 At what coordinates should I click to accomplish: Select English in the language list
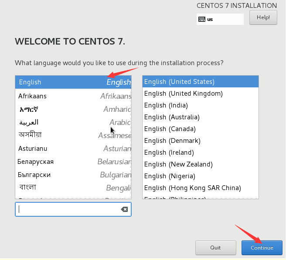point(73,82)
